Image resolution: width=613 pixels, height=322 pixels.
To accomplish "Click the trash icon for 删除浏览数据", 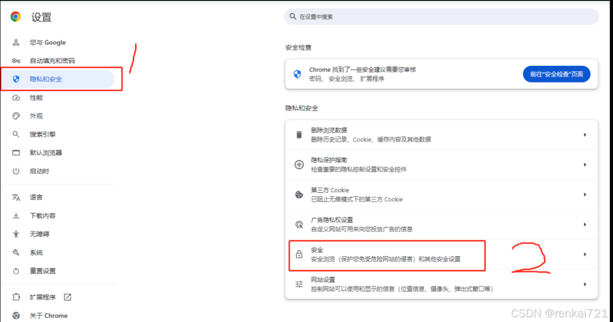I will click(x=299, y=135).
